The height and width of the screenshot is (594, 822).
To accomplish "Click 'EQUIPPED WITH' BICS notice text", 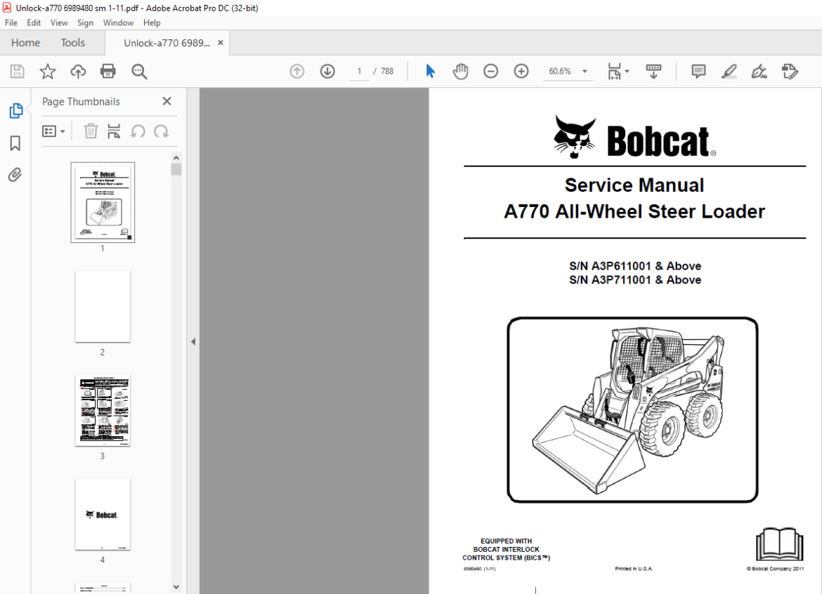I will pyautogui.click(x=506, y=549).
